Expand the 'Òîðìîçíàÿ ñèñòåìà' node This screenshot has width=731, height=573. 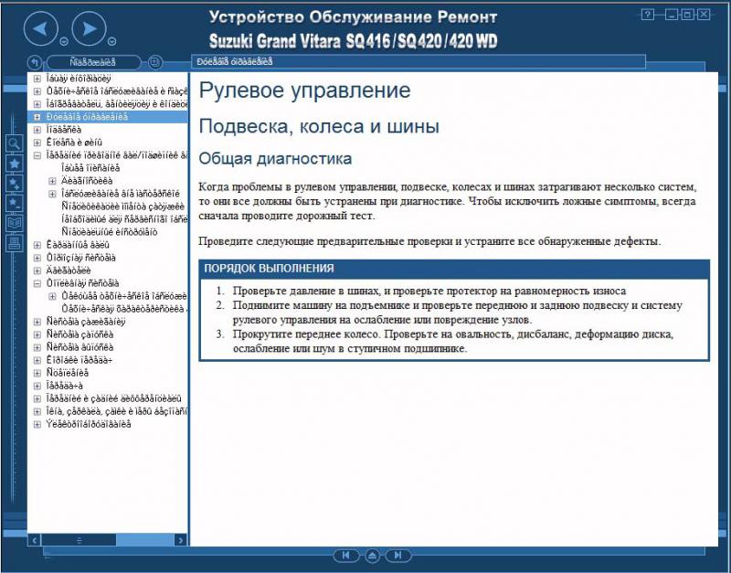click(37, 258)
